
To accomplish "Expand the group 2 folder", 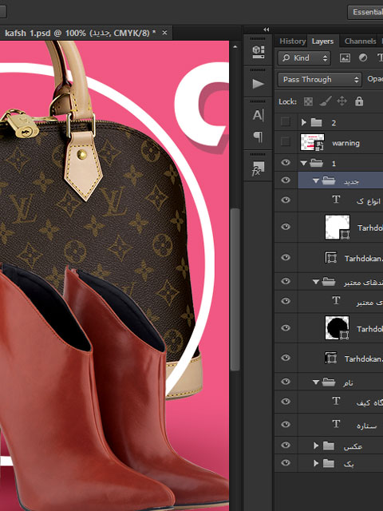I will tap(304, 122).
